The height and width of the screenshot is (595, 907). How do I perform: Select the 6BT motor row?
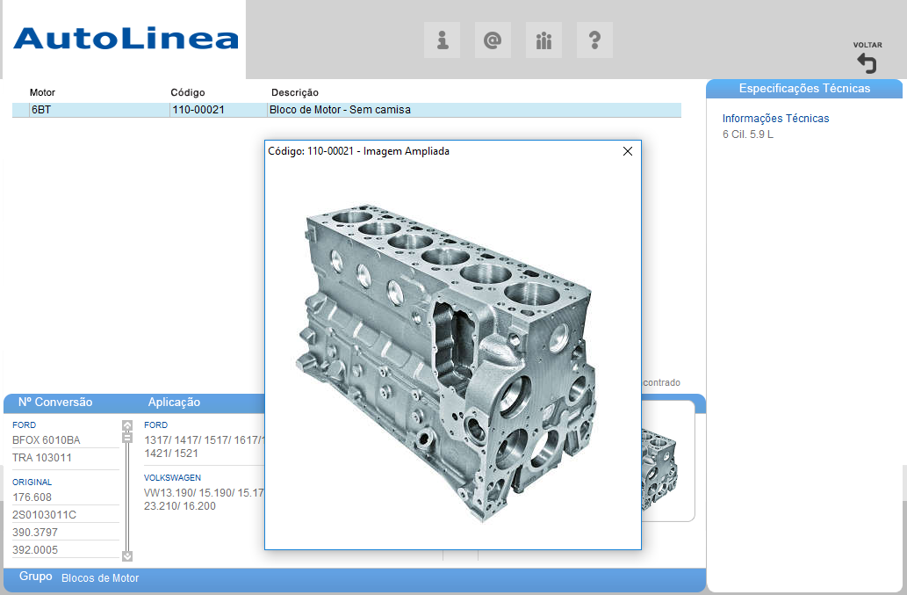pos(41,110)
